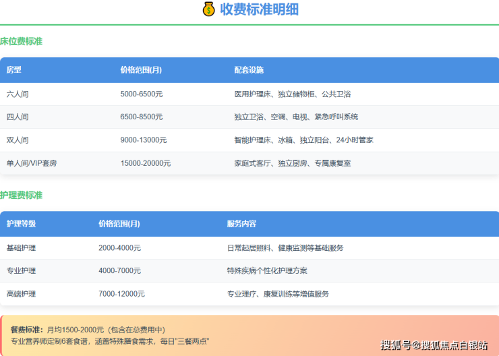Viewport: 499px width, 356px height.
Task: Click the 收费标准明细 page title
Action: point(259,9)
